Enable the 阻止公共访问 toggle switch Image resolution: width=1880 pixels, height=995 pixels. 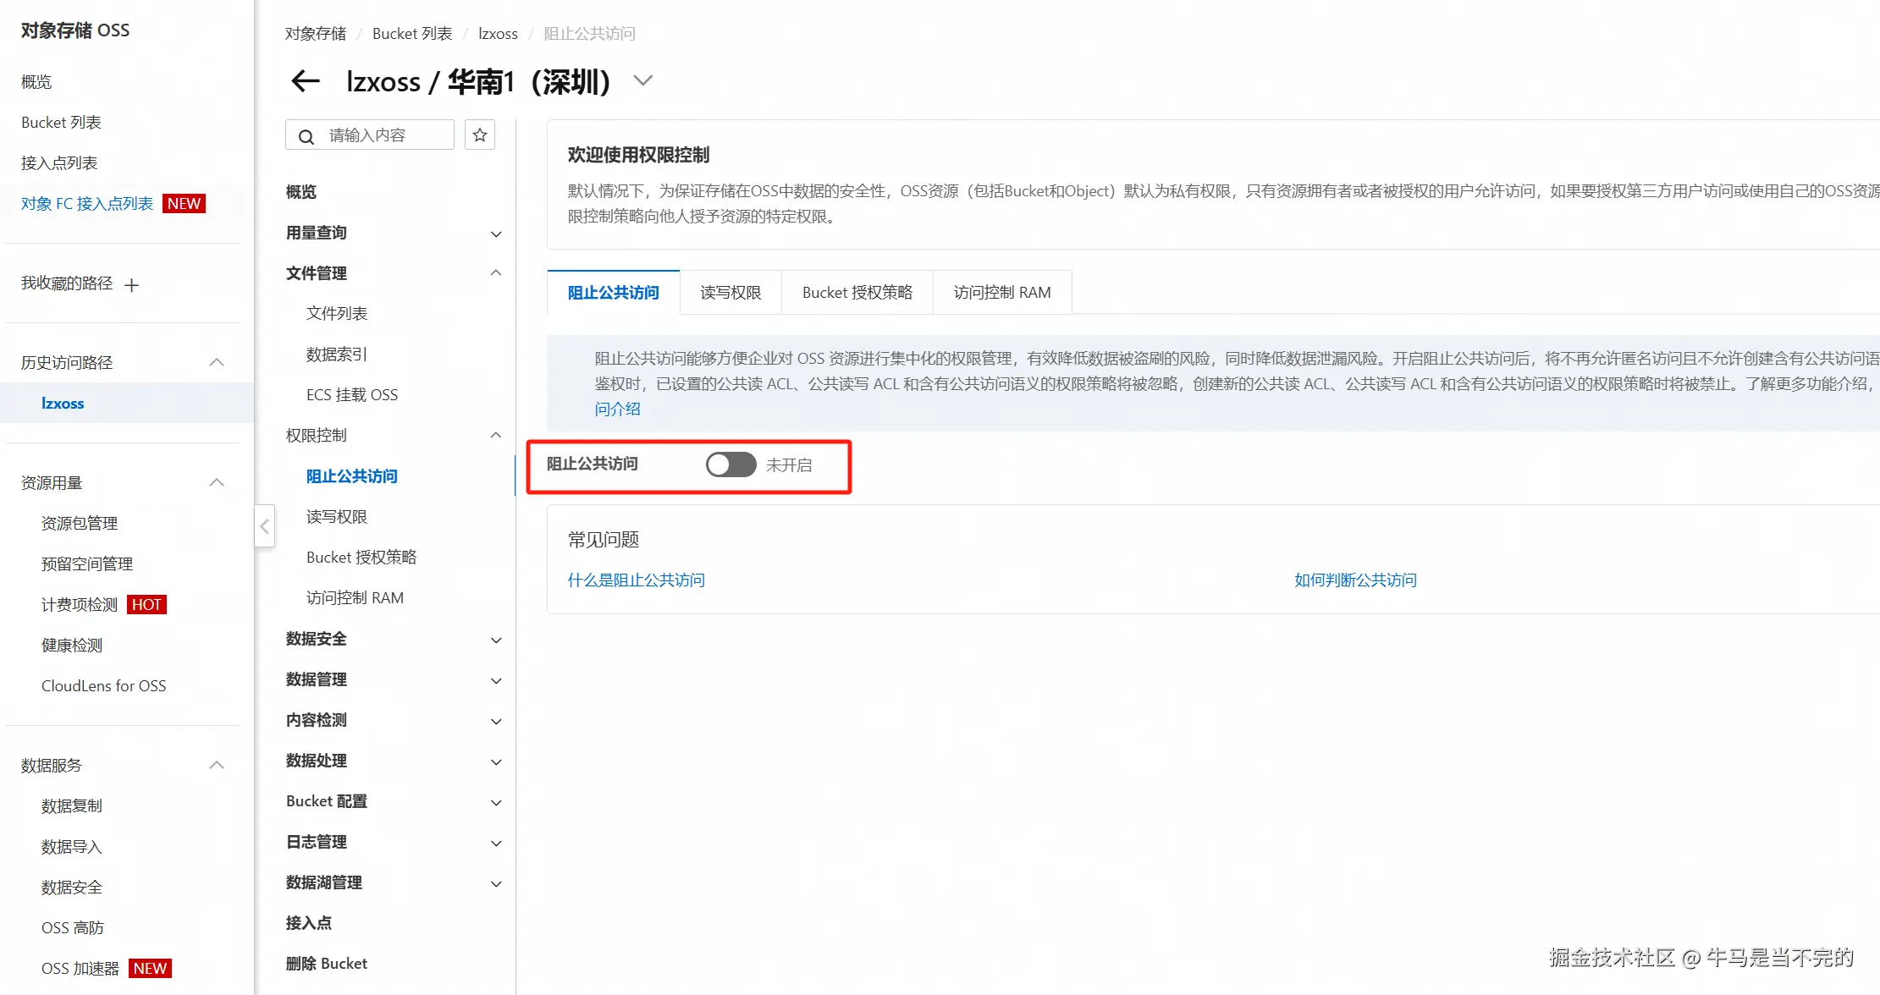[x=730, y=465]
